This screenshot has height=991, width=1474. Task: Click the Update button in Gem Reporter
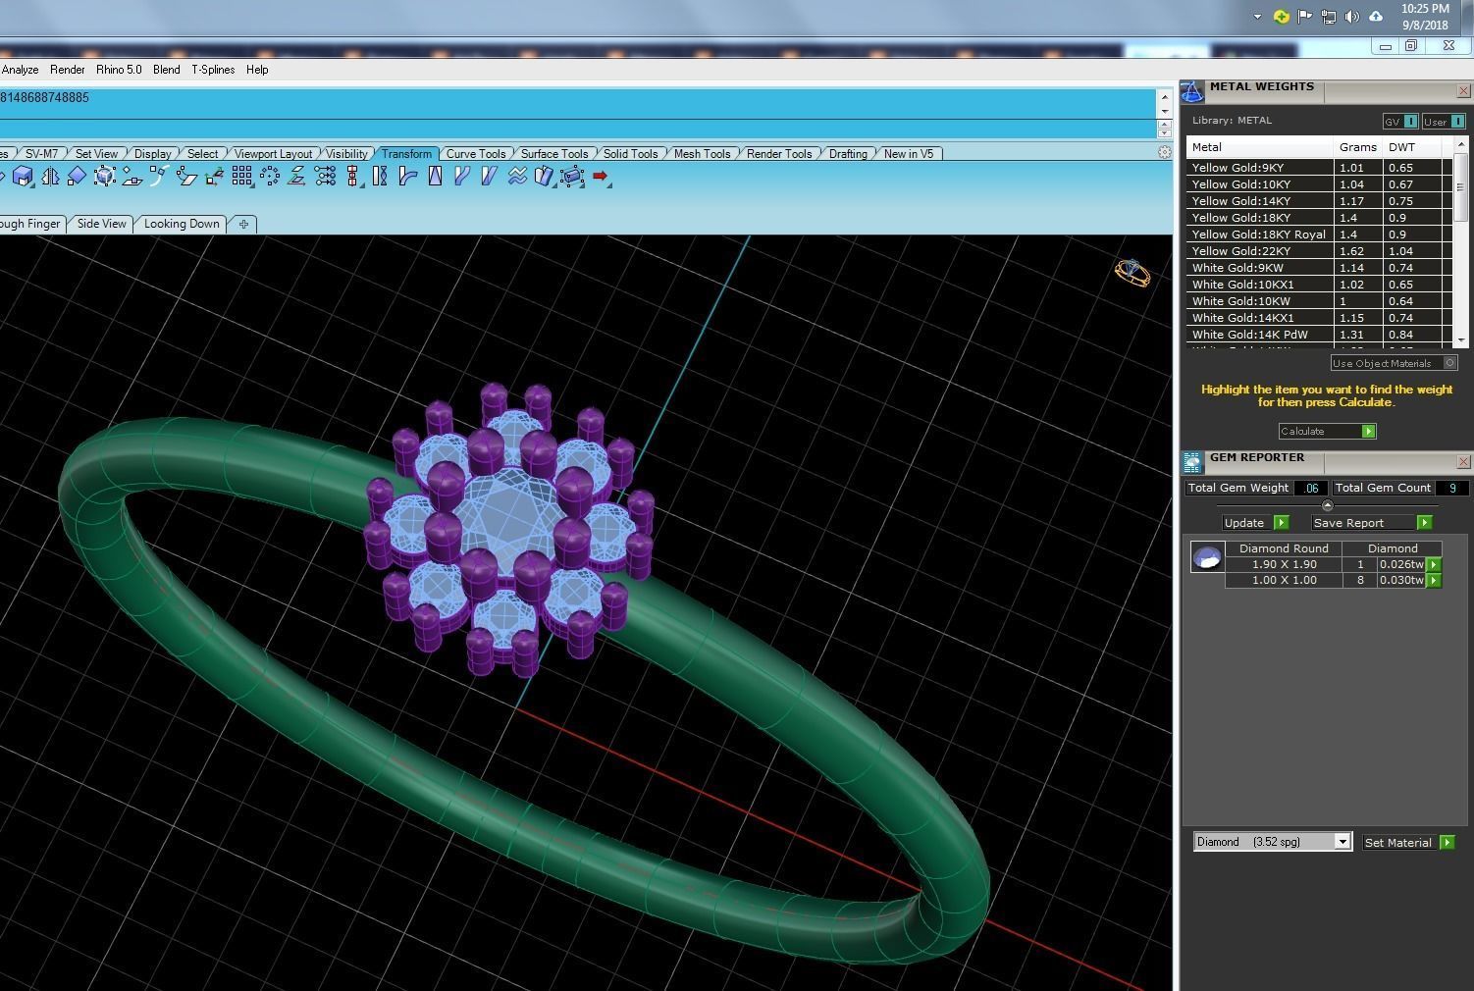pos(1255,523)
